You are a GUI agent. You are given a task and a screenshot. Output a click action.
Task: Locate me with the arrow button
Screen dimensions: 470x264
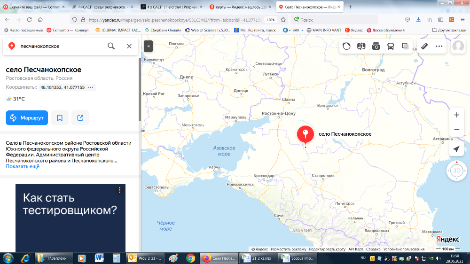tap(456, 149)
